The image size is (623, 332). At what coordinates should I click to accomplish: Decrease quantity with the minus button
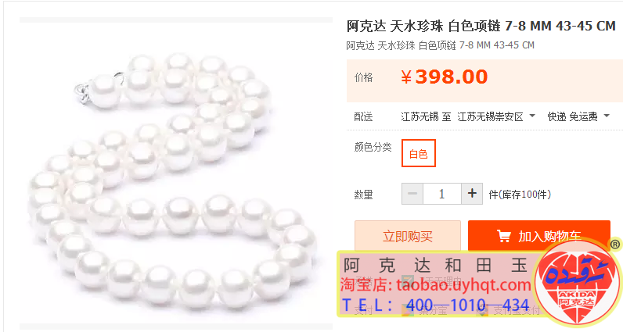pos(412,194)
